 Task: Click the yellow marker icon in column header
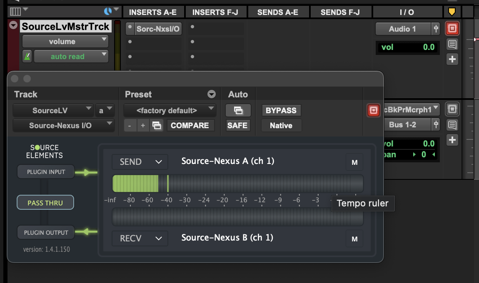click(x=452, y=12)
